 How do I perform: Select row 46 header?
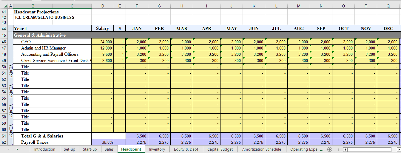click(x=4, y=42)
